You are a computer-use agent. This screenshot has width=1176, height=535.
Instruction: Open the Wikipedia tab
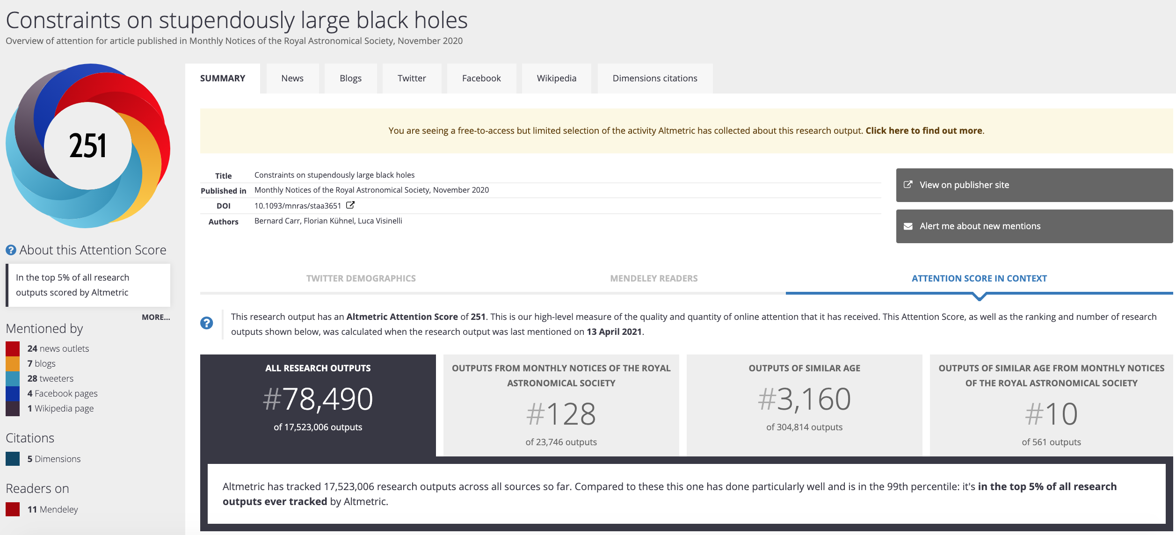click(556, 78)
